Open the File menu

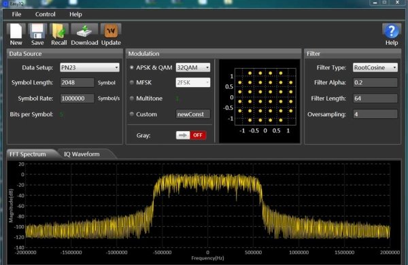coord(16,14)
